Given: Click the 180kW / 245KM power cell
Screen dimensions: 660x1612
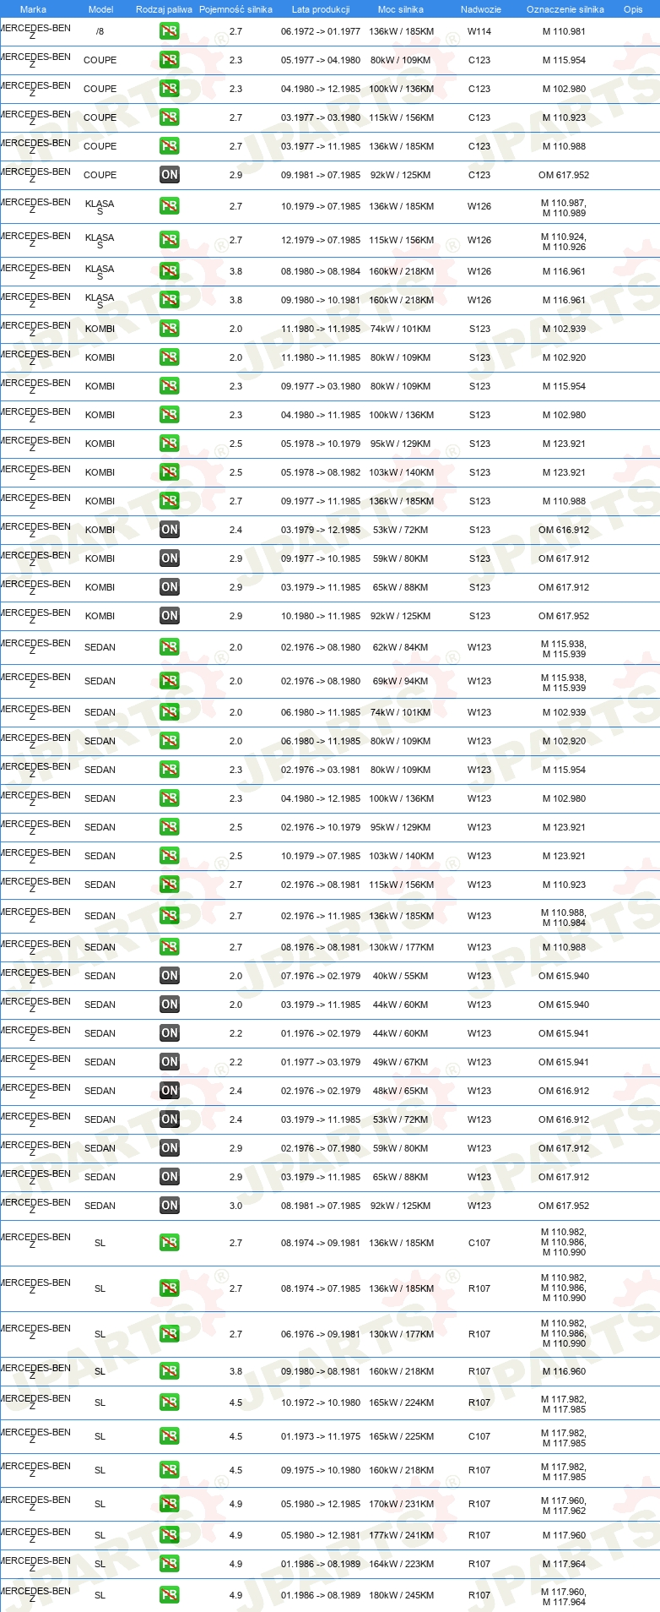Looking at the screenshot, I should tap(401, 1595).
